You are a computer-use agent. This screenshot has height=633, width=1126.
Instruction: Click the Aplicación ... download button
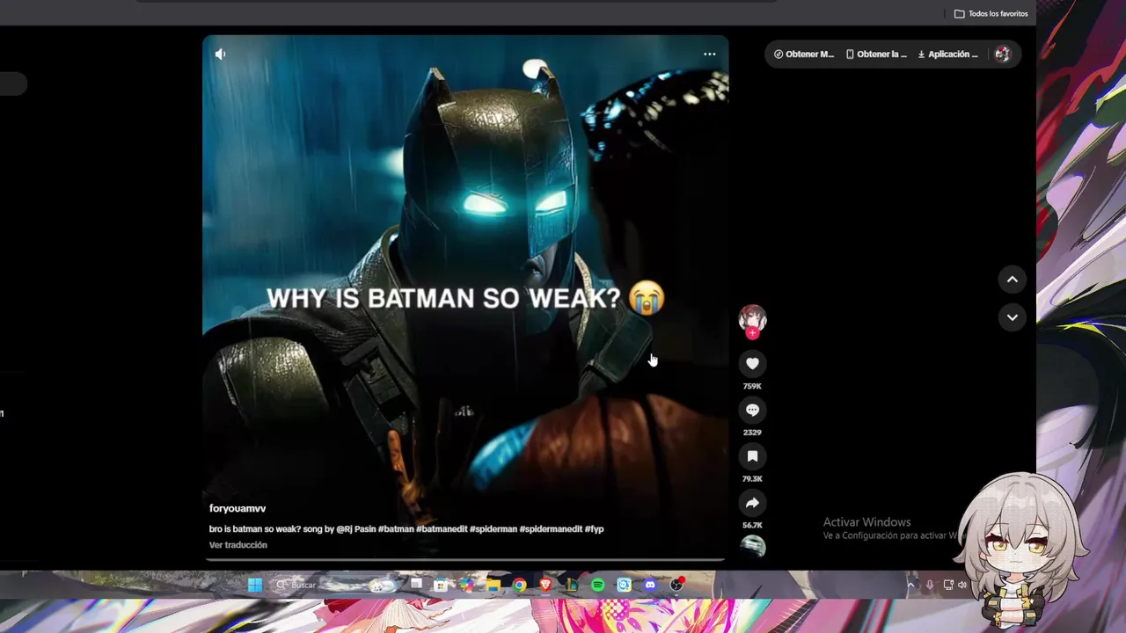tap(947, 54)
